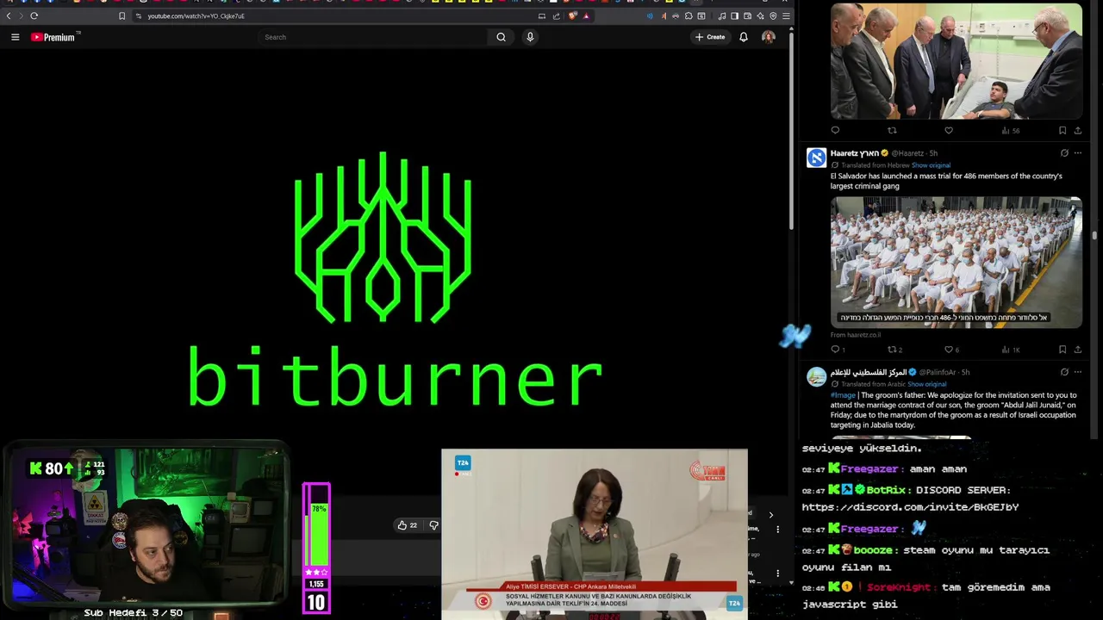Viewport: 1103px width, 620px height.
Task: Like the Haaretz tweet heart
Action: [951, 350]
